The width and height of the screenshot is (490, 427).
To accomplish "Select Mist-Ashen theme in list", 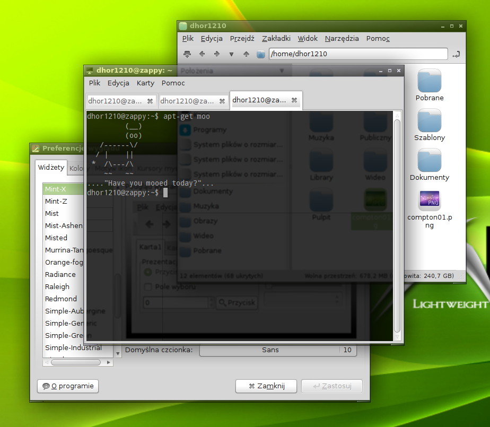I will (64, 225).
